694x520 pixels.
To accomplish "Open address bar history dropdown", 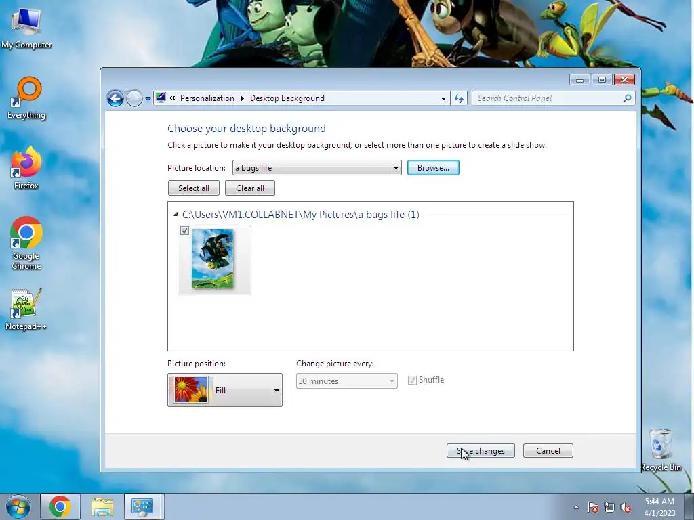I will (443, 98).
